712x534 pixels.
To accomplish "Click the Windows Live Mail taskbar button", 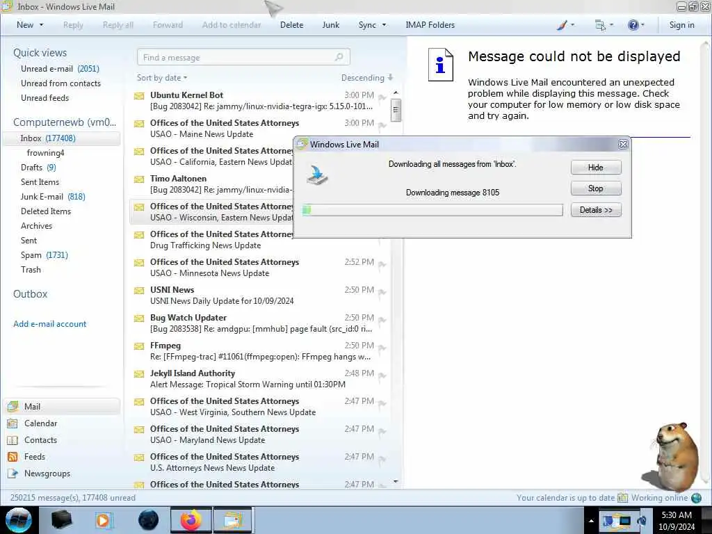I will pyautogui.click(x=232, y=520).
